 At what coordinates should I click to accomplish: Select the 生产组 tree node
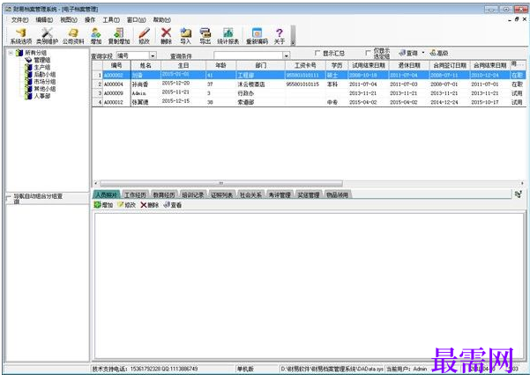tap(41, 68)
